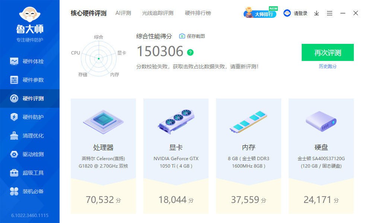Minimize the 鲁大师 window
This screenshot has height=223, width=365.
[x=343, y=13]
